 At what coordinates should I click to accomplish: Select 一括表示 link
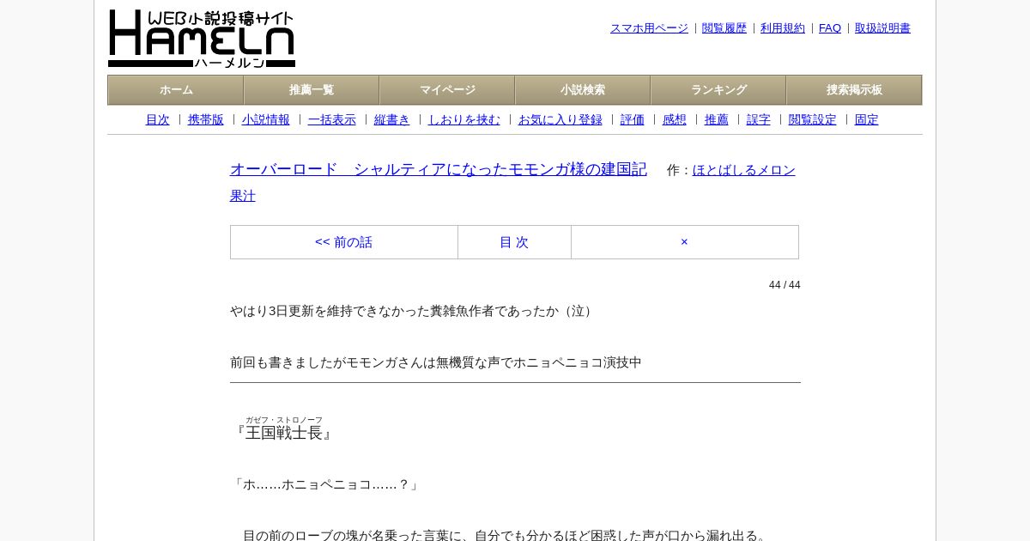[x=332, y=119]
